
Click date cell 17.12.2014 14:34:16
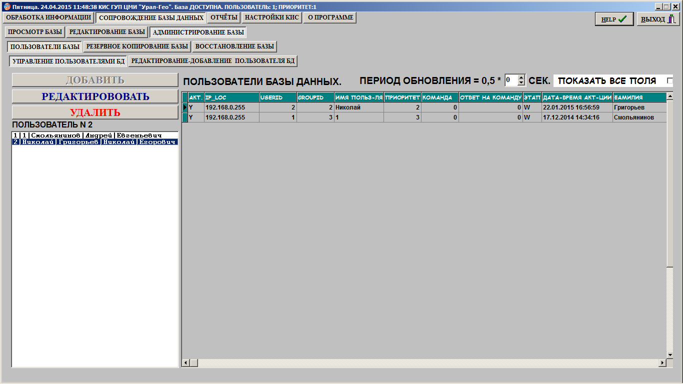click(x=577, y=117)
